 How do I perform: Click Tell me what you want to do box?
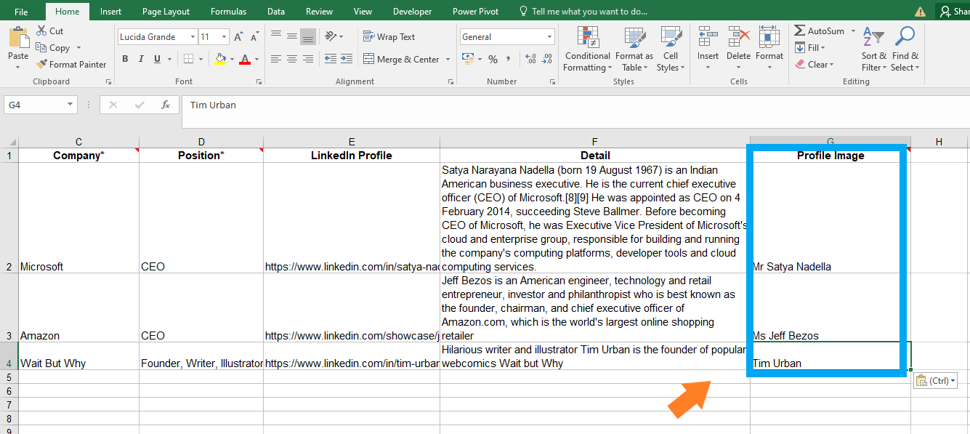pyautogui.click(x=582, y=12)
